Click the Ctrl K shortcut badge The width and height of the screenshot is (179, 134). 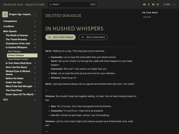93,4
